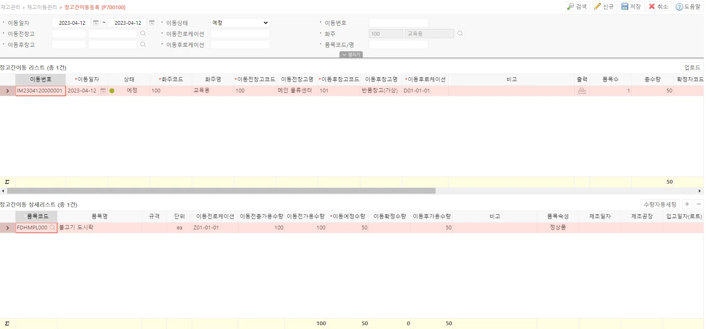Cancel changes with the 취소 button
Viewport: 706px width, 329px height.
[x=658, y=7]
